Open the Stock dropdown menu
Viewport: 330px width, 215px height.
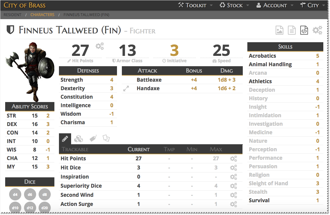pyautogui.click(x=235, y=5)
